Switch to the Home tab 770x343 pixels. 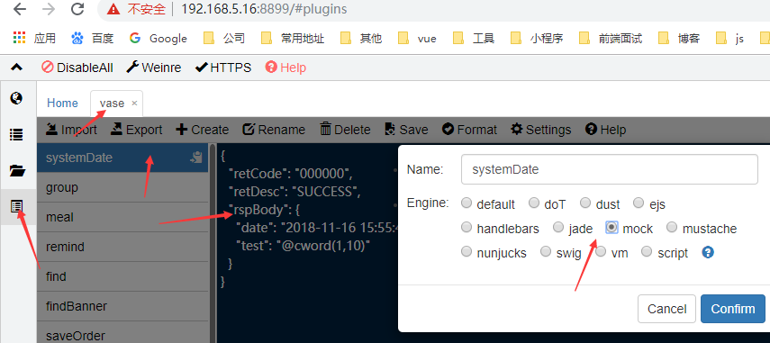coord(62,103)
